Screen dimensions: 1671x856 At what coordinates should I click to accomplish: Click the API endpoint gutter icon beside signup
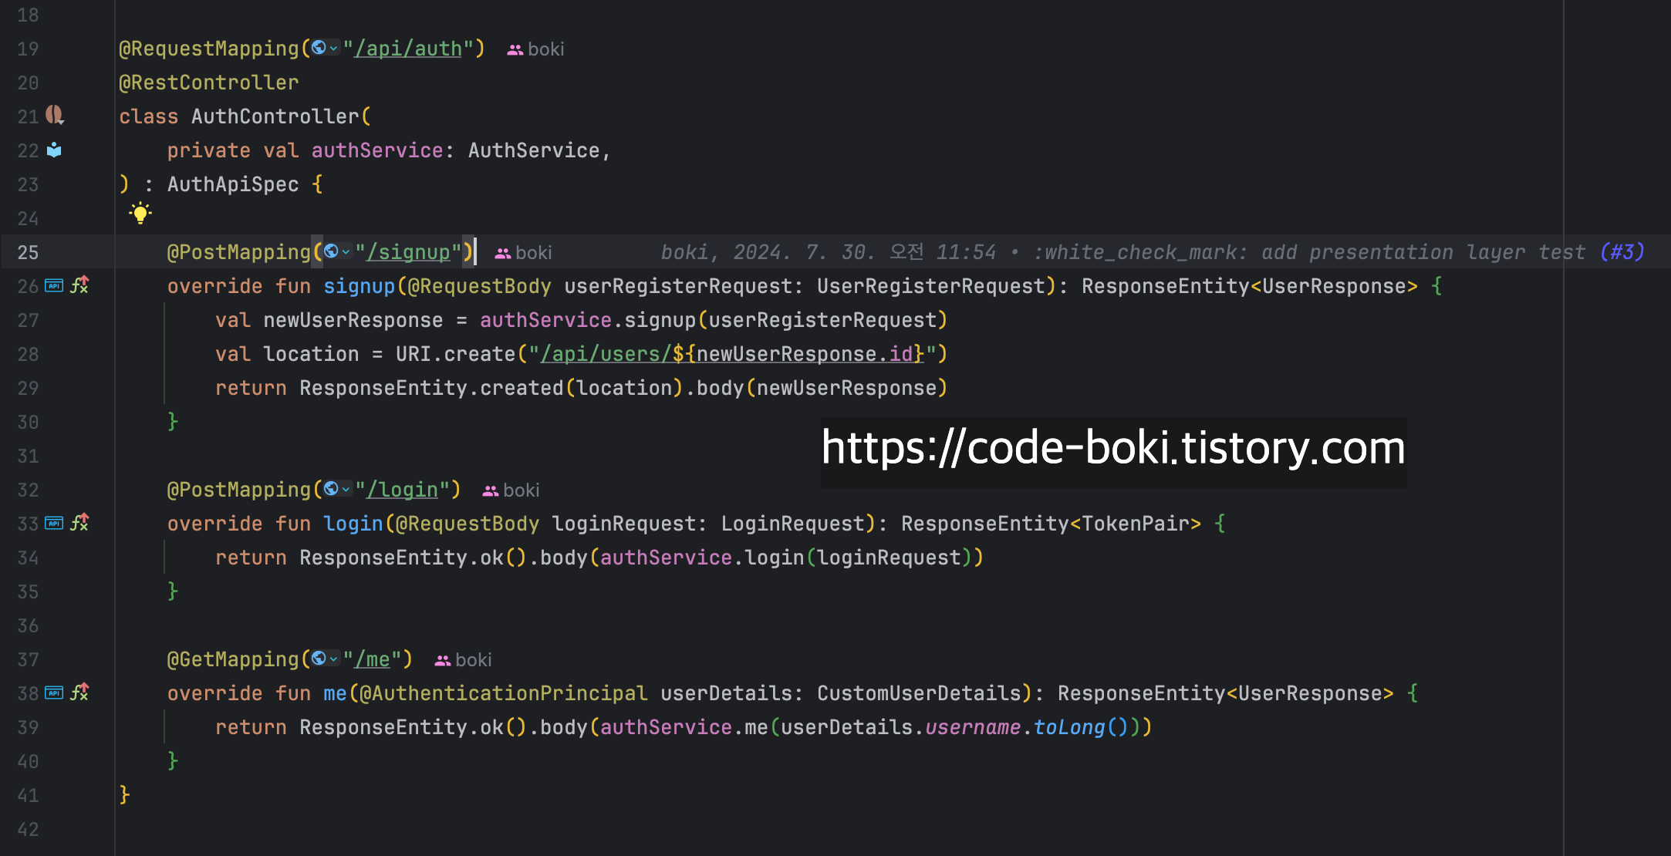click(x=54, y=285)
